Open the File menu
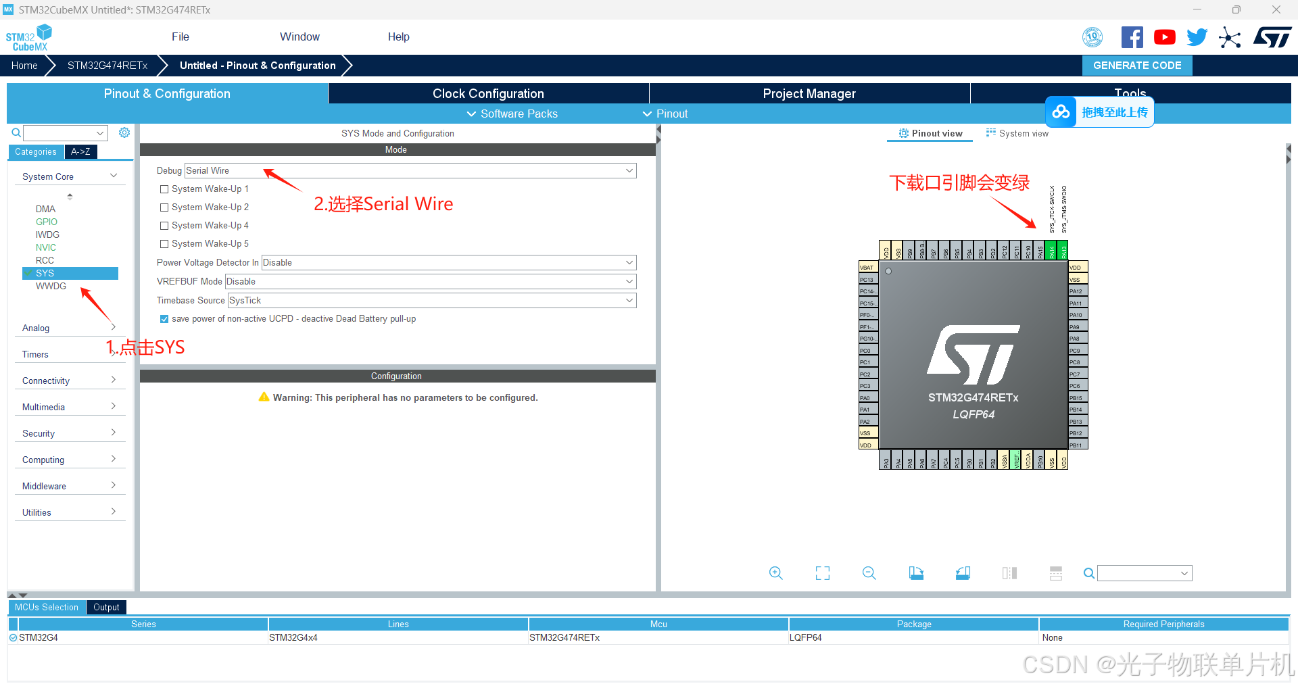 (x=181, y=37)
